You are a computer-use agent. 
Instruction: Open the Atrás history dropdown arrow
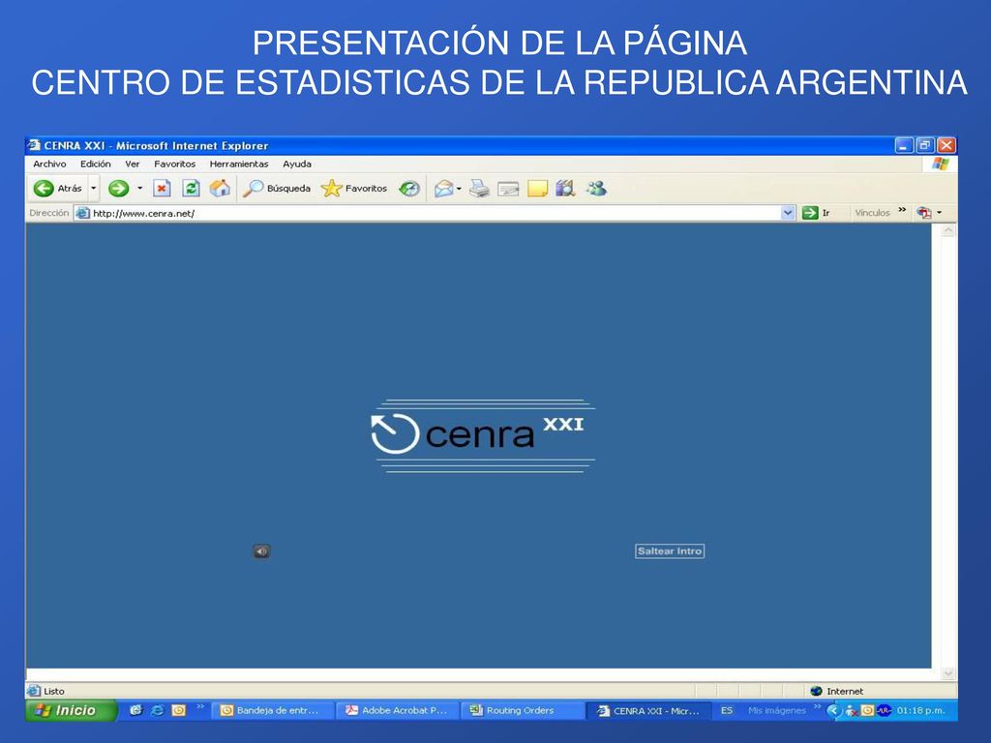point(94,189)
